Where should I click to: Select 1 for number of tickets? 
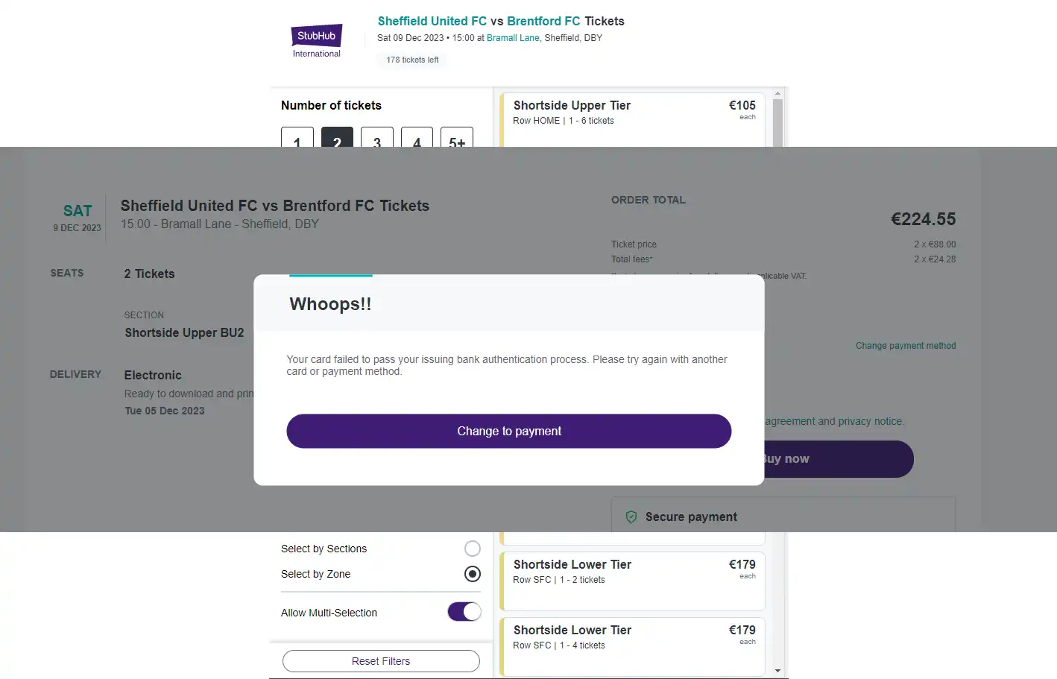[x=297, y=141]
